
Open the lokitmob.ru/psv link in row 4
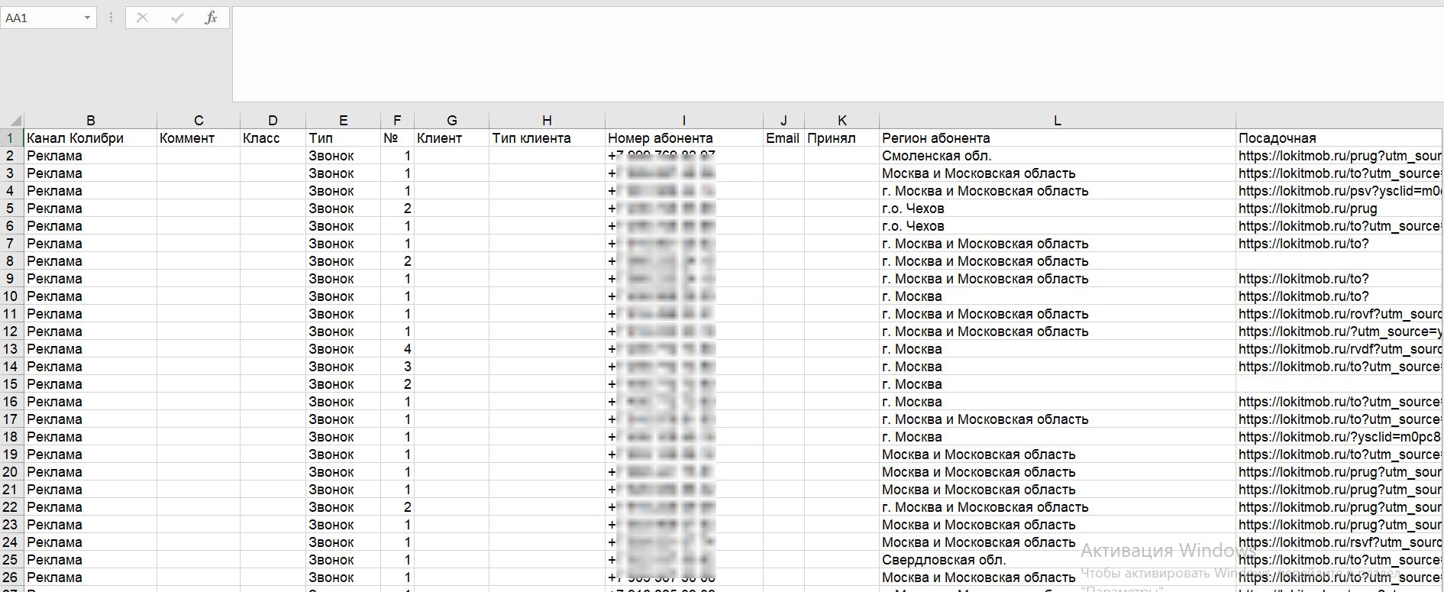(1339, 191)
